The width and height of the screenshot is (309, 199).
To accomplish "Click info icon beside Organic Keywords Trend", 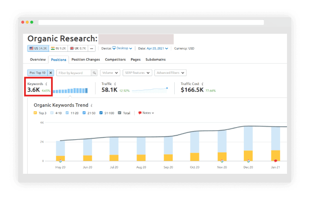I will (x=92, y=105).
